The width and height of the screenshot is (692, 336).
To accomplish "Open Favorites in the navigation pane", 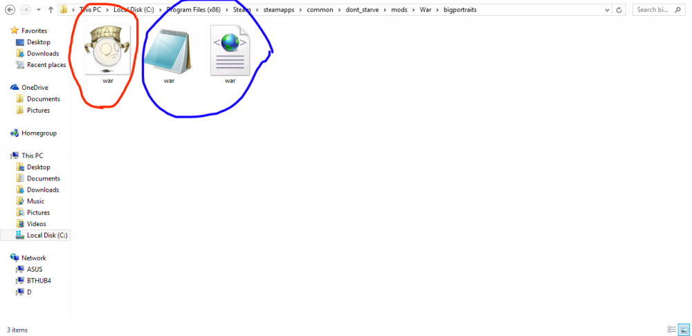I will (x=35, y=31).
